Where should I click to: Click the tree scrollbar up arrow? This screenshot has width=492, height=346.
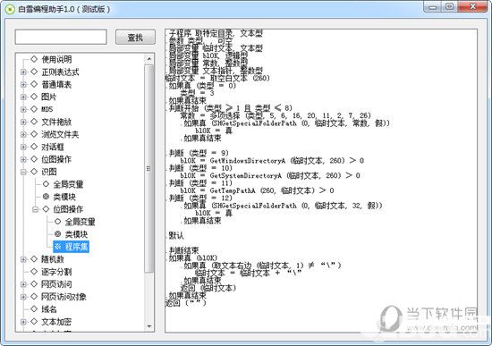coord(149,59)
